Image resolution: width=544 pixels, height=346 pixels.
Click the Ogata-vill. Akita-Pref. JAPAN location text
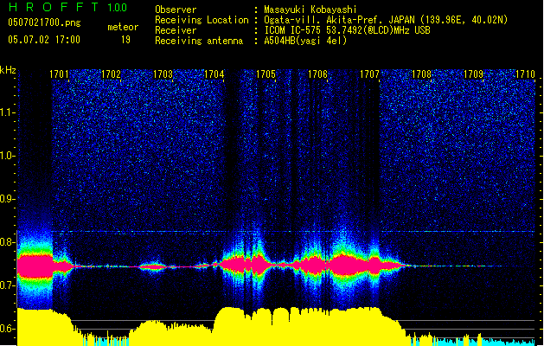pyautogui.click(x=386, y=20)
